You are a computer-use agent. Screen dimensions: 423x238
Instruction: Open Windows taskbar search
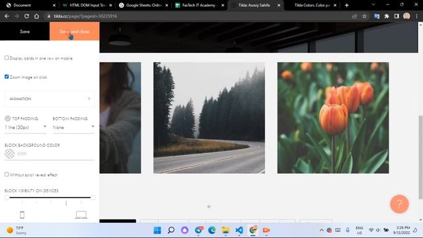click(x=171, y=230)
